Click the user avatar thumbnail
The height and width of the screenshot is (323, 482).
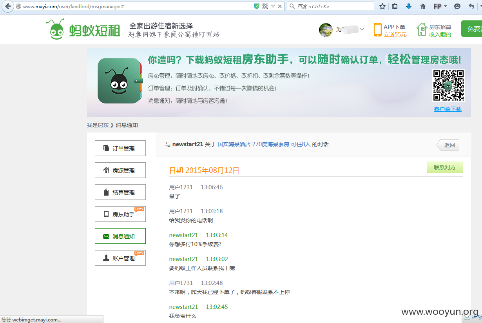tap(326, 30)
